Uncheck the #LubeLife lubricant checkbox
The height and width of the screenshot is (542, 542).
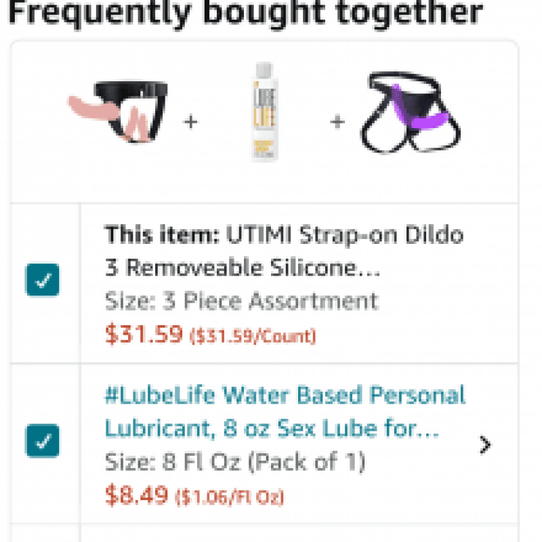pos(43,440)
